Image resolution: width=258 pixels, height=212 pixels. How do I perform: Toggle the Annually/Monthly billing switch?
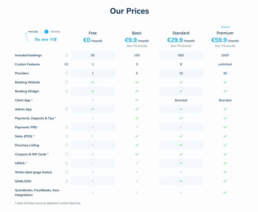[x=44, y=32]
